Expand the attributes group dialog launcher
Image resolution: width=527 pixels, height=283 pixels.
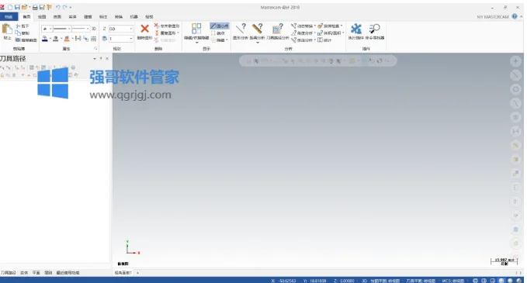[x=95, y=49]
